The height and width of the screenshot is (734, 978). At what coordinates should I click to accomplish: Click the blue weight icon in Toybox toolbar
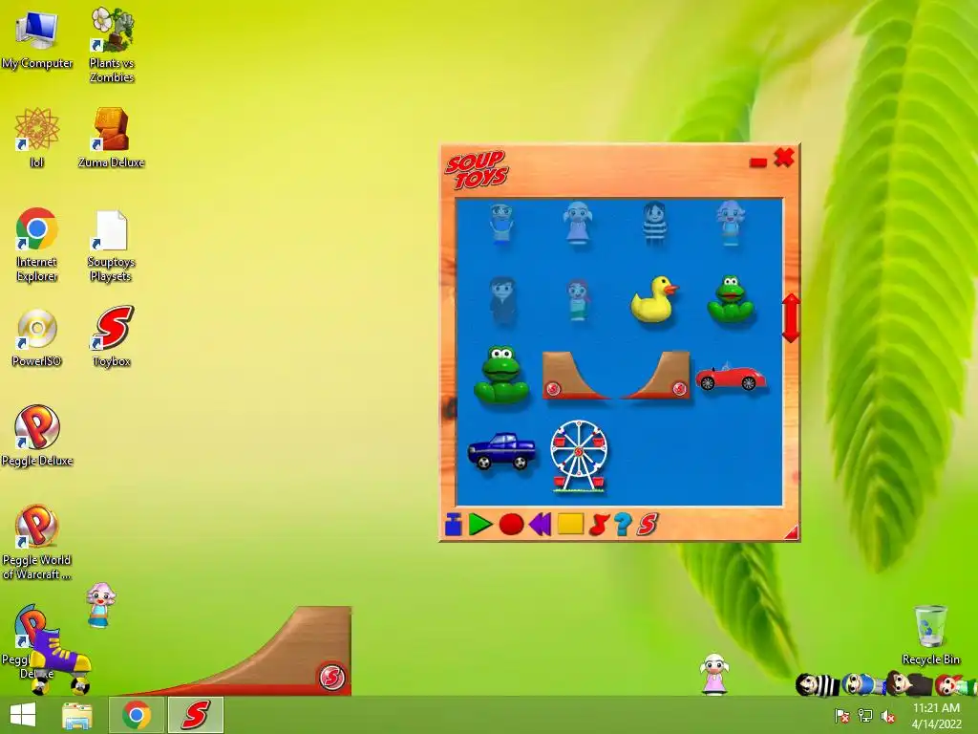454,525
